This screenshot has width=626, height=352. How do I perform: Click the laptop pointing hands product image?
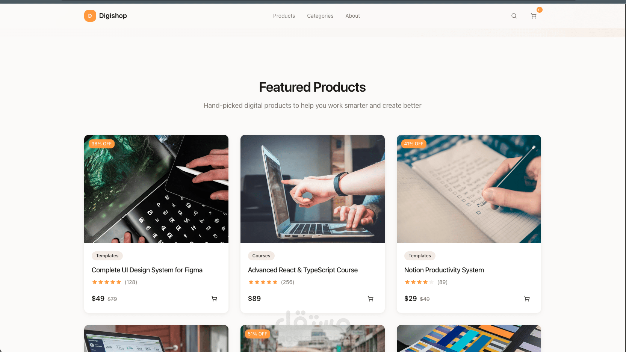pyautogui.click(x=313, y=189)
